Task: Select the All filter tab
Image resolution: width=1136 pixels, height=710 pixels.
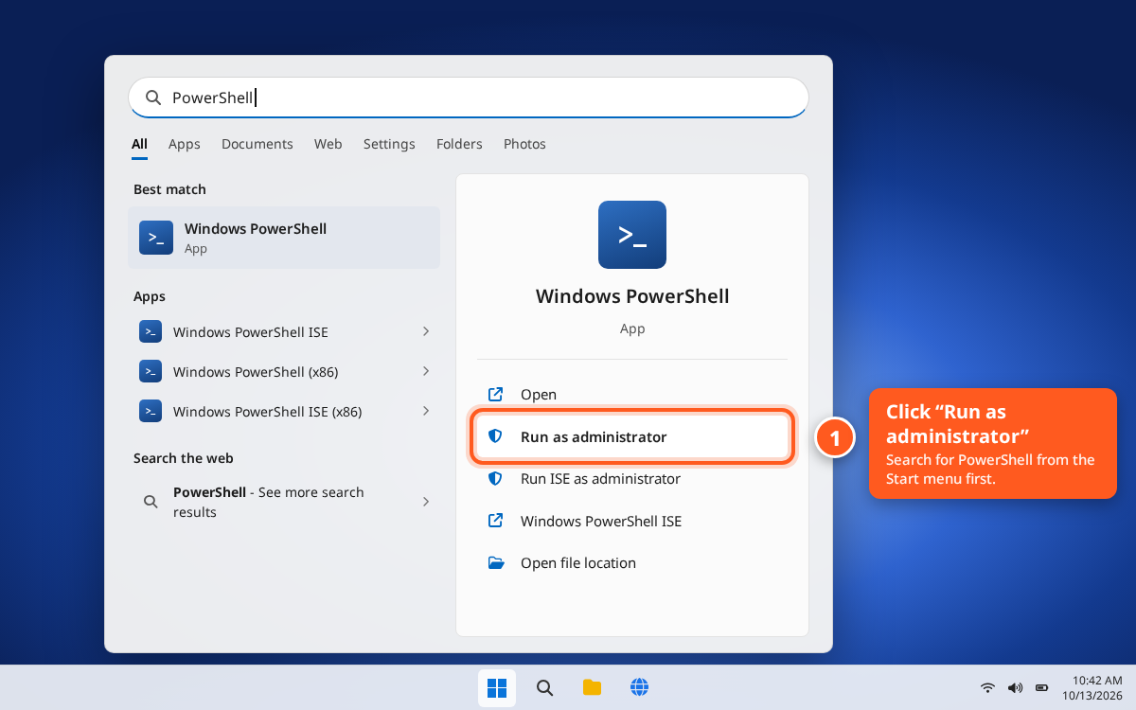Action: click(139, 144)
